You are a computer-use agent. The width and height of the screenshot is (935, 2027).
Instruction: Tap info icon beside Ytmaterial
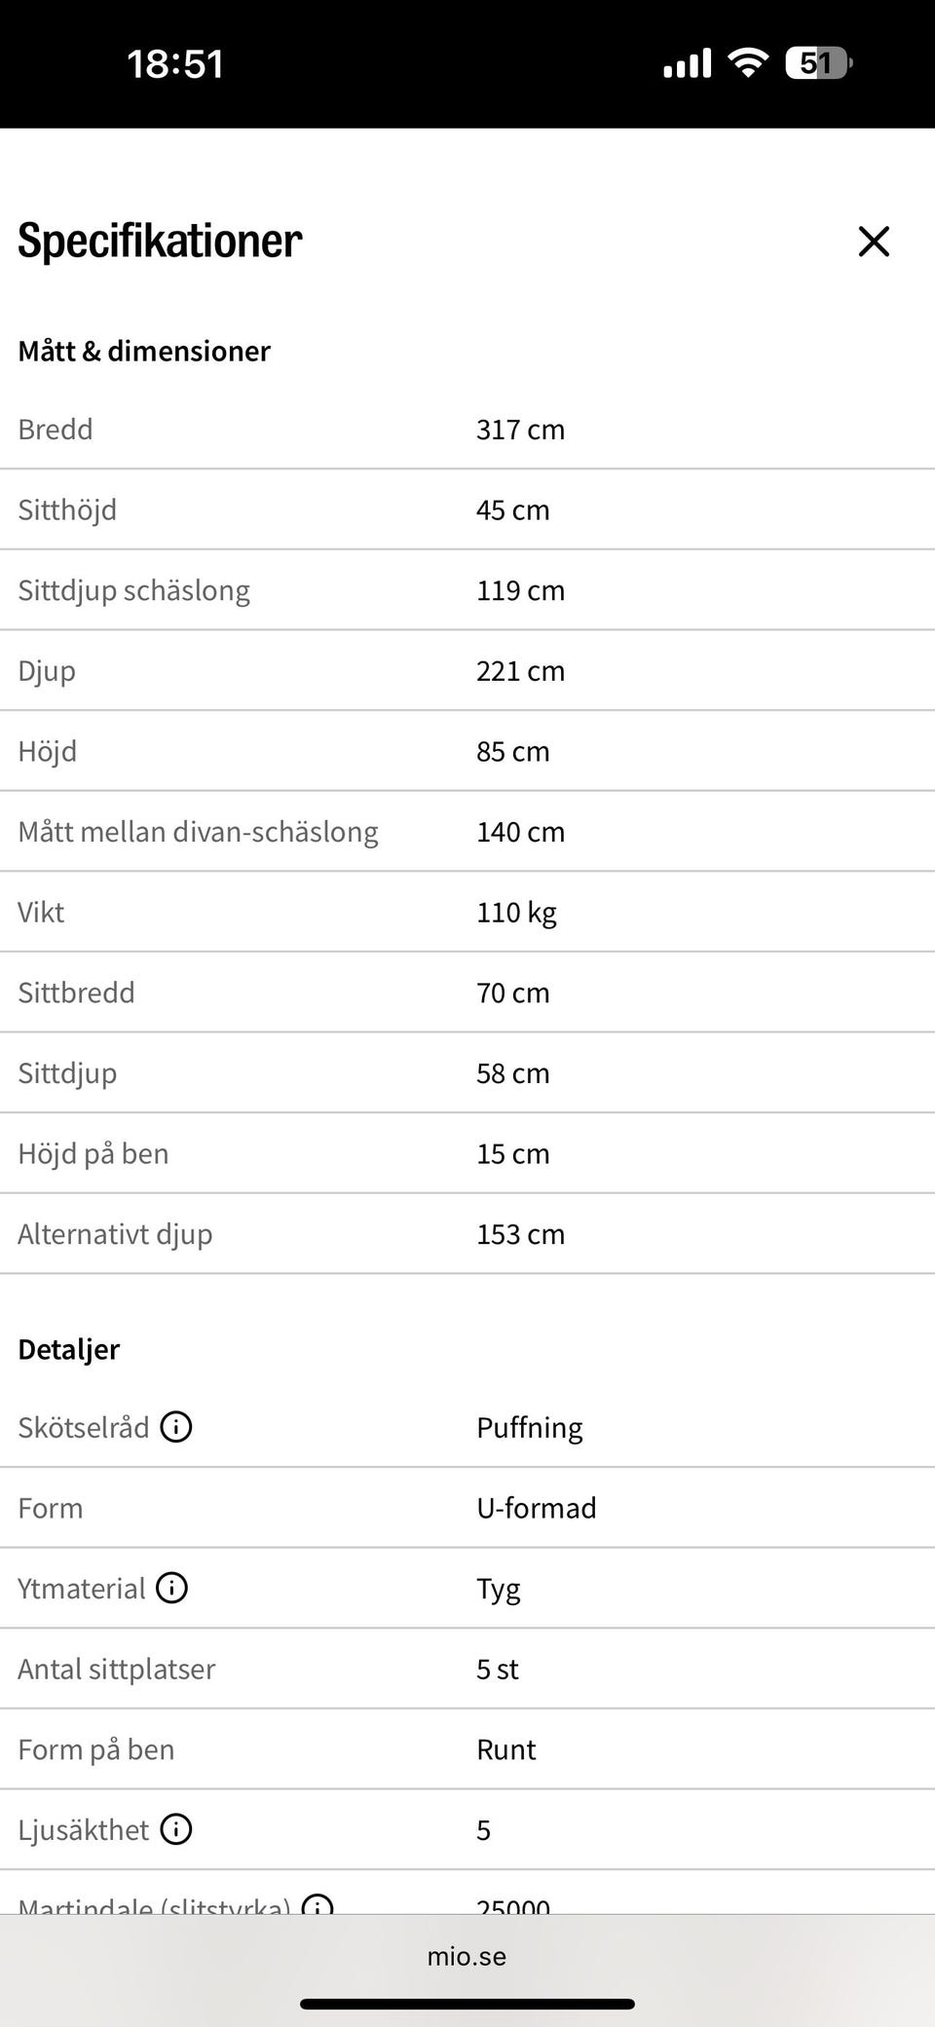click(172, 1588)
